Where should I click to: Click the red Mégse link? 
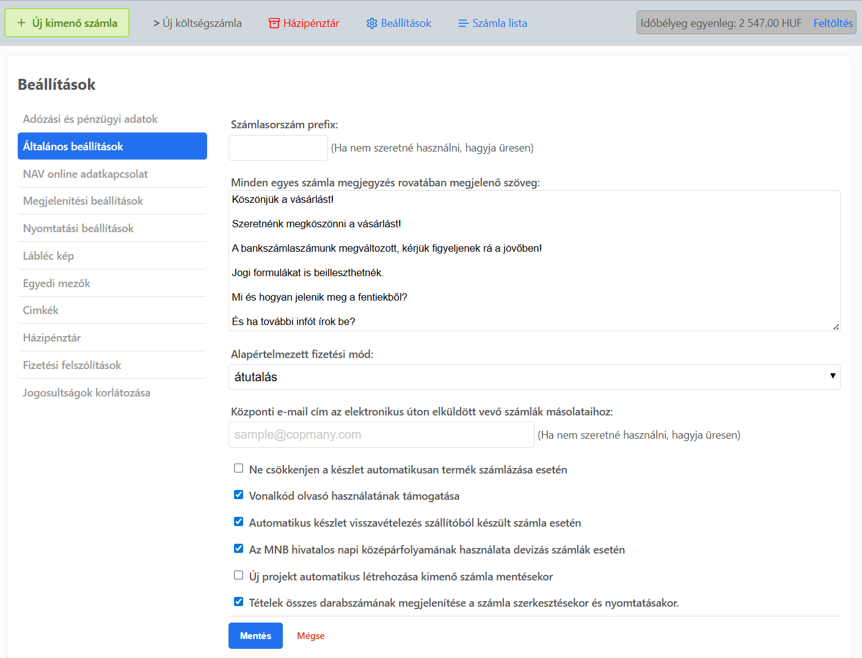click(310, 636)
